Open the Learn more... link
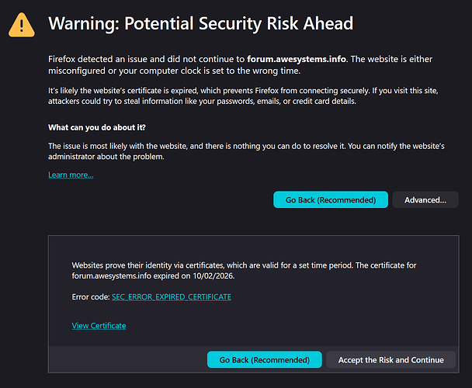472x388 pixels. pyautogui.click(x=71, y=175)
